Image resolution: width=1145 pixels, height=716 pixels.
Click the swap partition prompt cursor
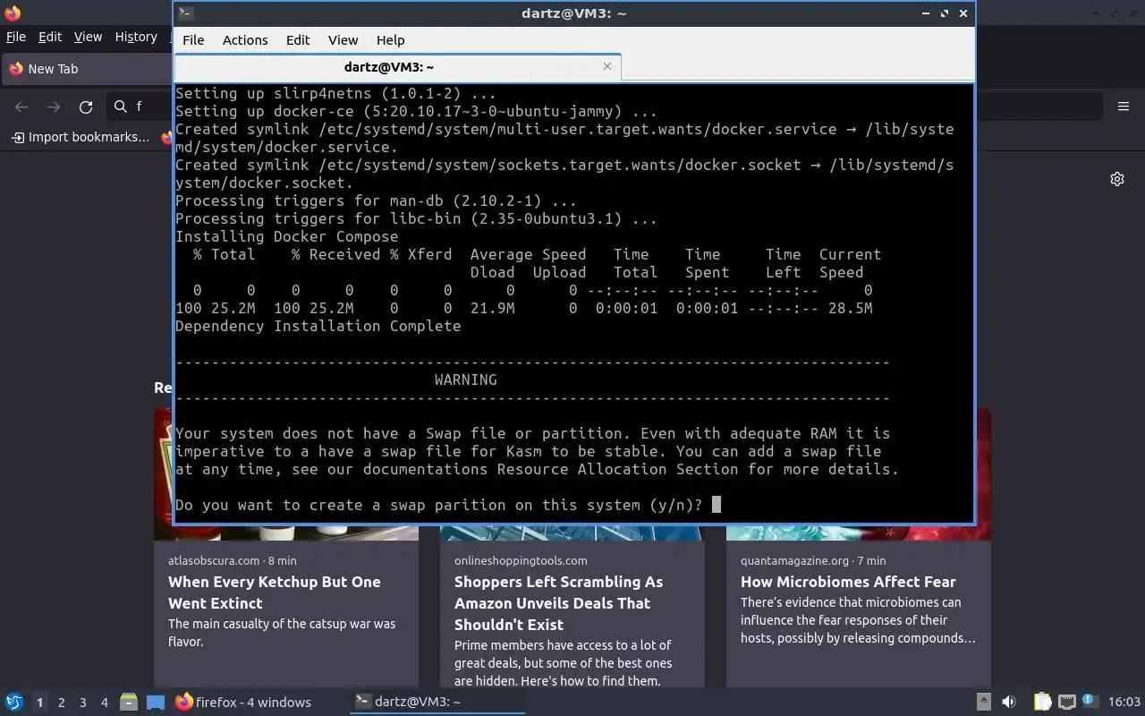[x=717, y=505]
